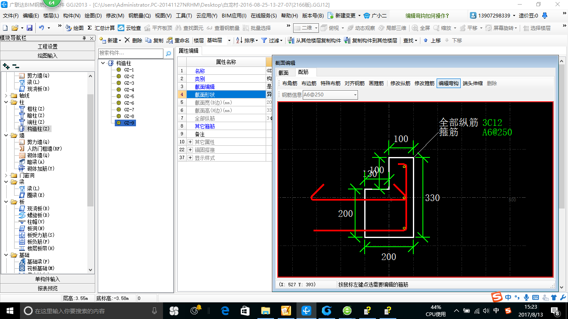Click 新建变更 icon in menu bar

(331, 15)
